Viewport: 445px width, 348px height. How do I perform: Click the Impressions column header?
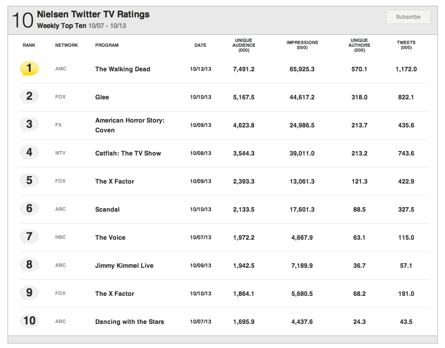coord(302,45)
